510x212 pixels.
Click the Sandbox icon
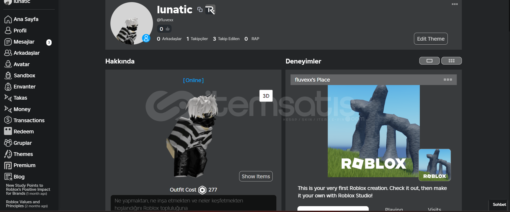(8, 75)
